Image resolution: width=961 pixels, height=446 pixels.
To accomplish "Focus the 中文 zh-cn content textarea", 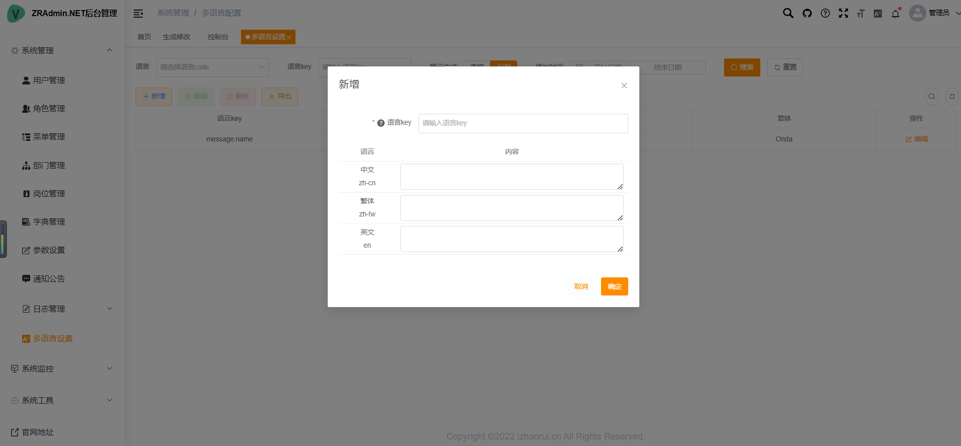I will (x=511, y=177).
